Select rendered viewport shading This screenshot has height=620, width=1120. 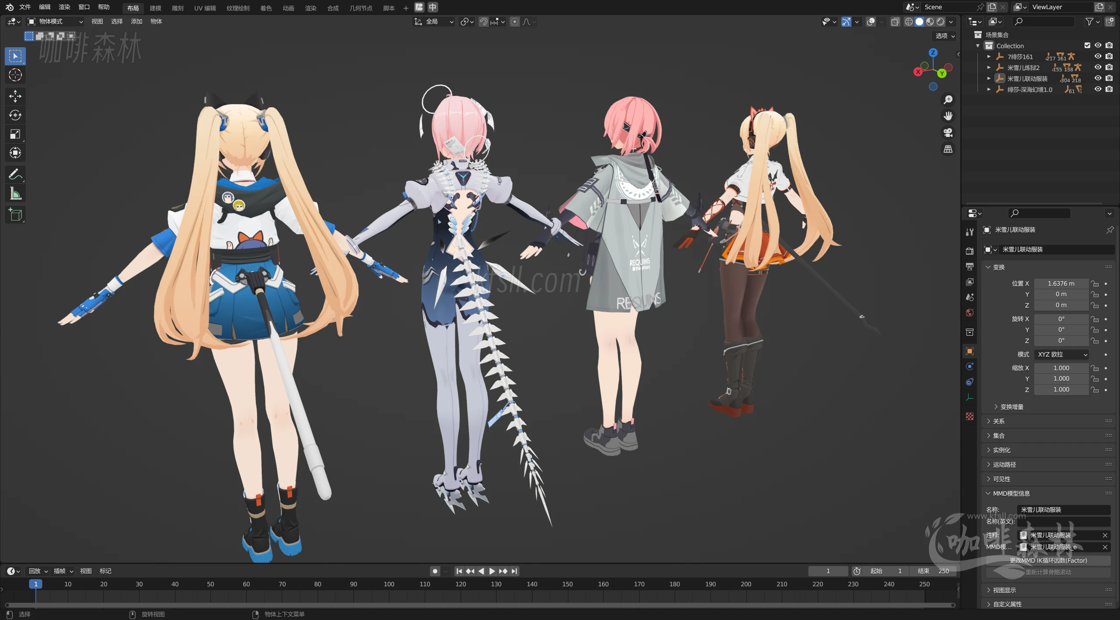[941, 21]
